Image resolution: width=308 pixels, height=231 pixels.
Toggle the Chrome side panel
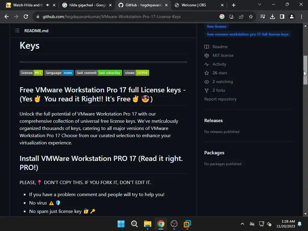pyautogui.click(x=282, y=17)
